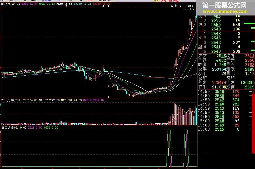Click the 27.83 high price label
The height and width of the screenshot is (169, 255).
pos(187,9)
